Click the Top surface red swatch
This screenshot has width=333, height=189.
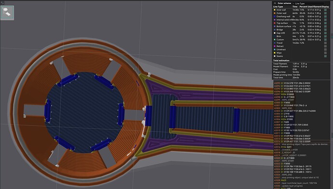tap(275, 23)
